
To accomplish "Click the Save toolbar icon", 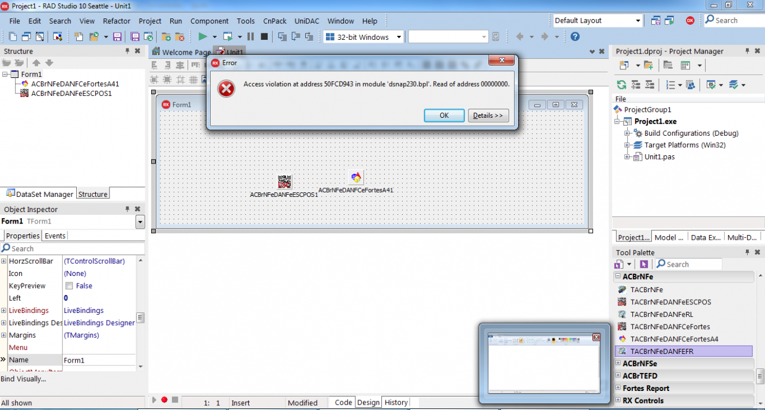I will coord(117,36).
